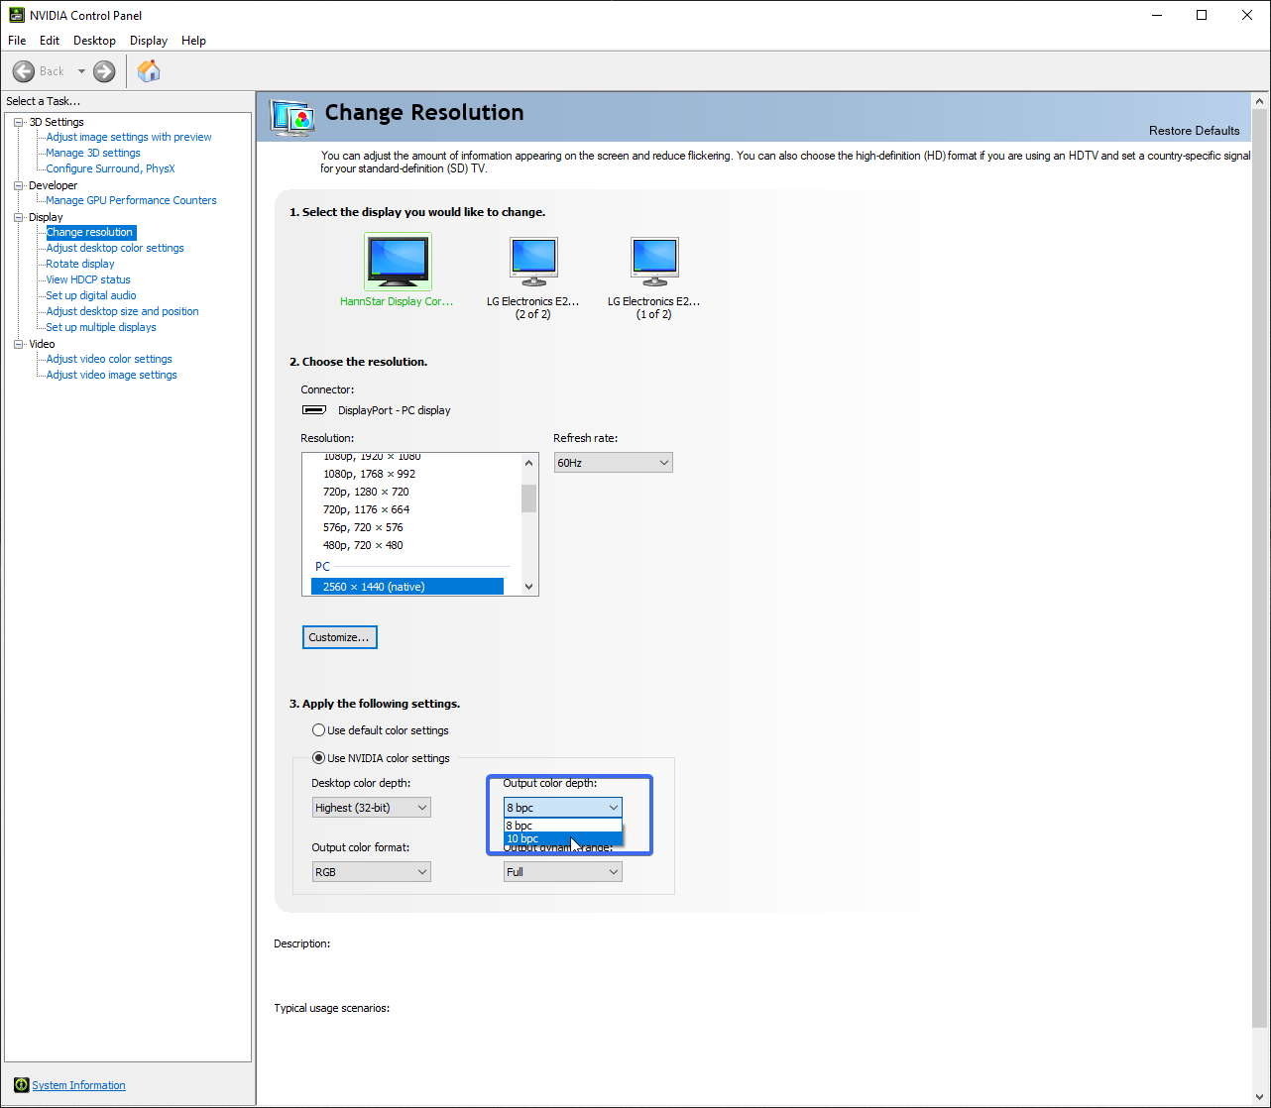Select Change resolution in task tree
Viewport: 1271px width, 1108px height.
click(90, 232)
